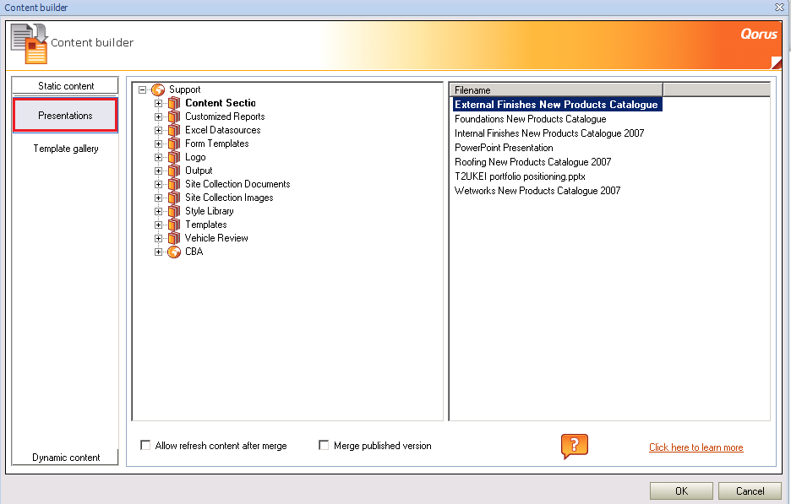Viewport: 791px width, 504px height.
Task: Expand the Site Collection Images node
Action: (158, 198)
